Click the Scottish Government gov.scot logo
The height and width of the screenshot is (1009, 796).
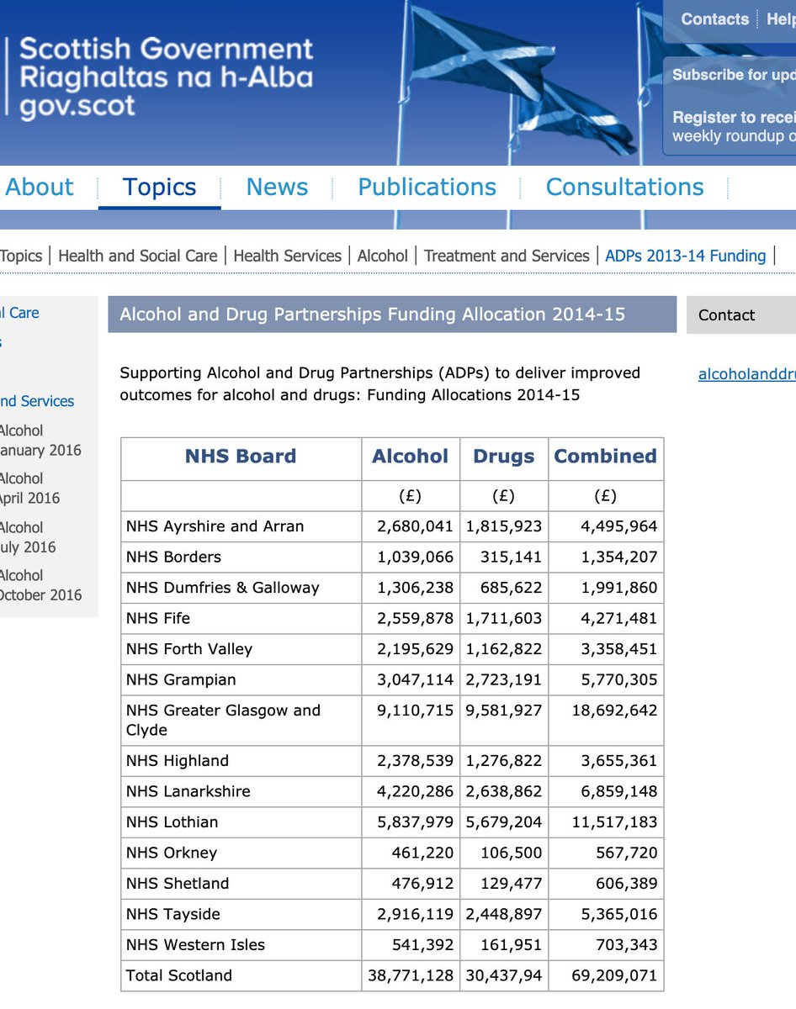pyautogui.click(x=160, y=78)
